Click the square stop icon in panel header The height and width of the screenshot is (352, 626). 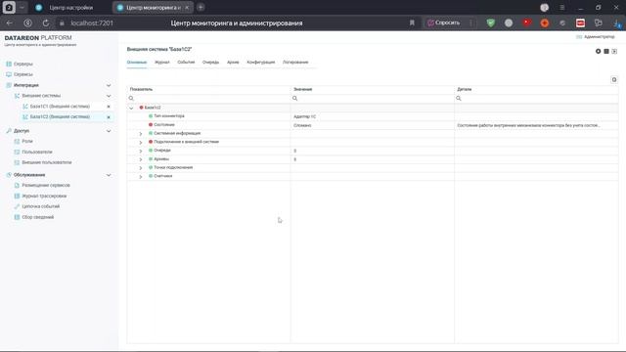(606, 51)
